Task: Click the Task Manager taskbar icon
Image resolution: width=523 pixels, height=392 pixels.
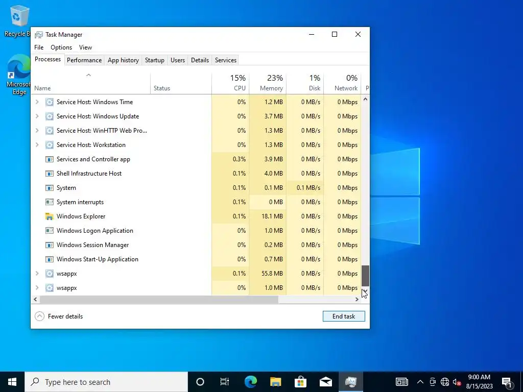Action: (x=351, y=382)
